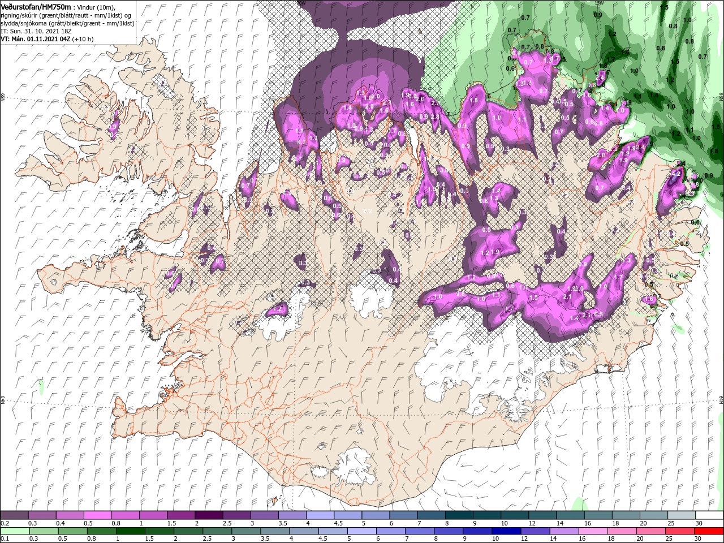Pick the snow legend swatch between 12 and 14

(x=542, y=515)
